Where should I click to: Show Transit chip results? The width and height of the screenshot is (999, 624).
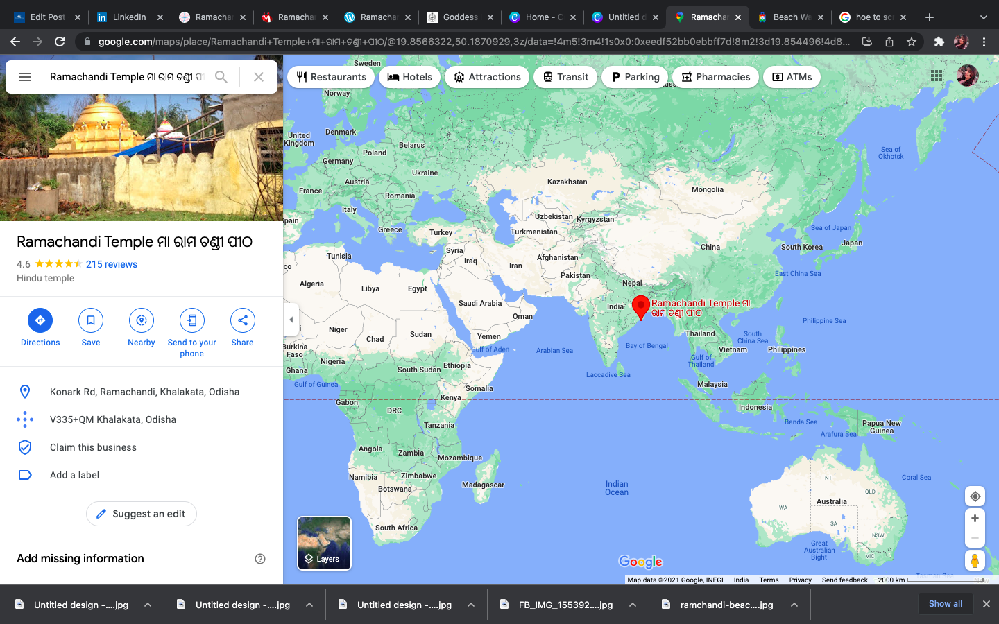[565, 77]
